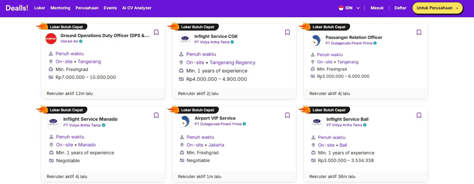
Task: Bookmark the Inflight Service Bali job
Action: [419, 115]
